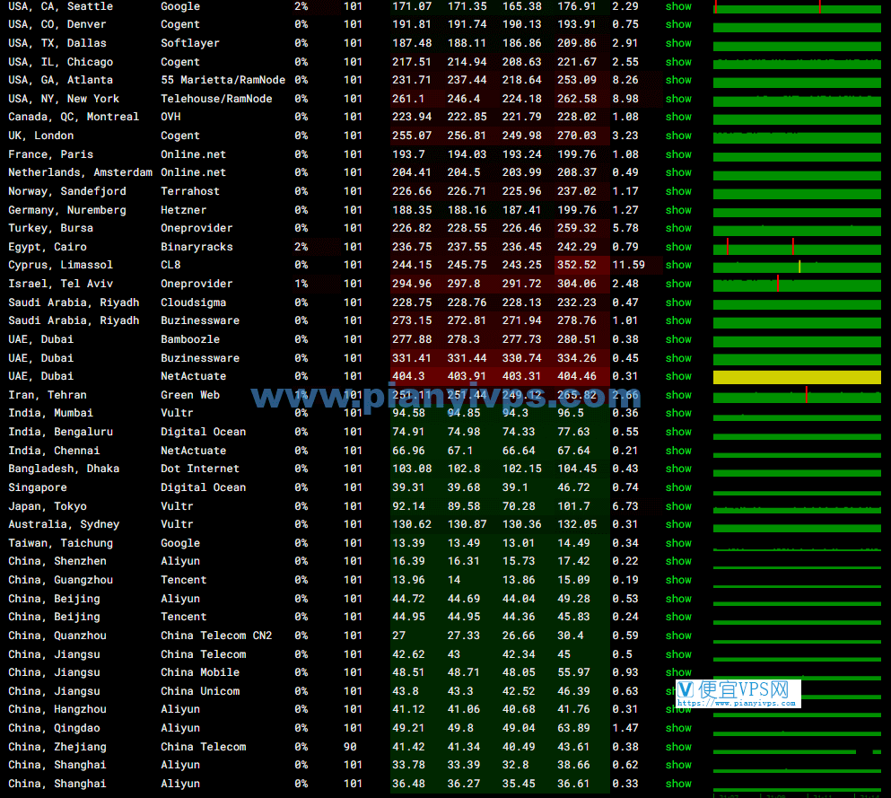Select the 2% loss in Egypt row
The image size is (891, 798).
click(x=301, y=247)
